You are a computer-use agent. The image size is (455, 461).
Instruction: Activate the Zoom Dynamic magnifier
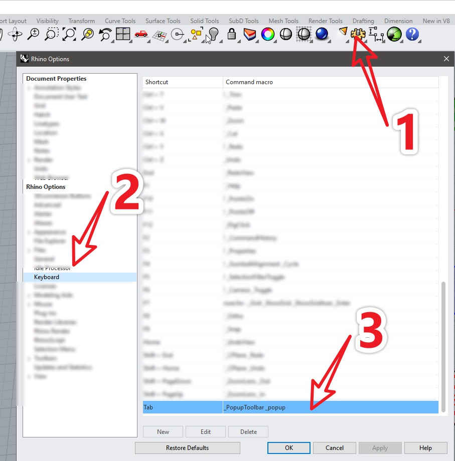click(33, 34)
